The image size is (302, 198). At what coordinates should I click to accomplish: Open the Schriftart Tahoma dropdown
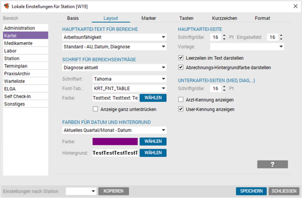pyautogui.click(x=129, y=79)
